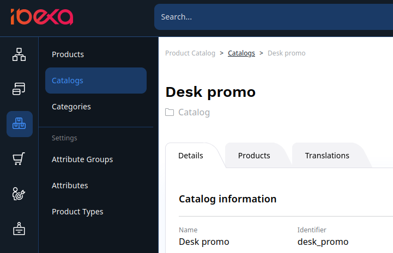Image resolution: width=393 pixels, height=253 pixels.
Task: Click the Catalog information heading
Action: coord(228,199)
